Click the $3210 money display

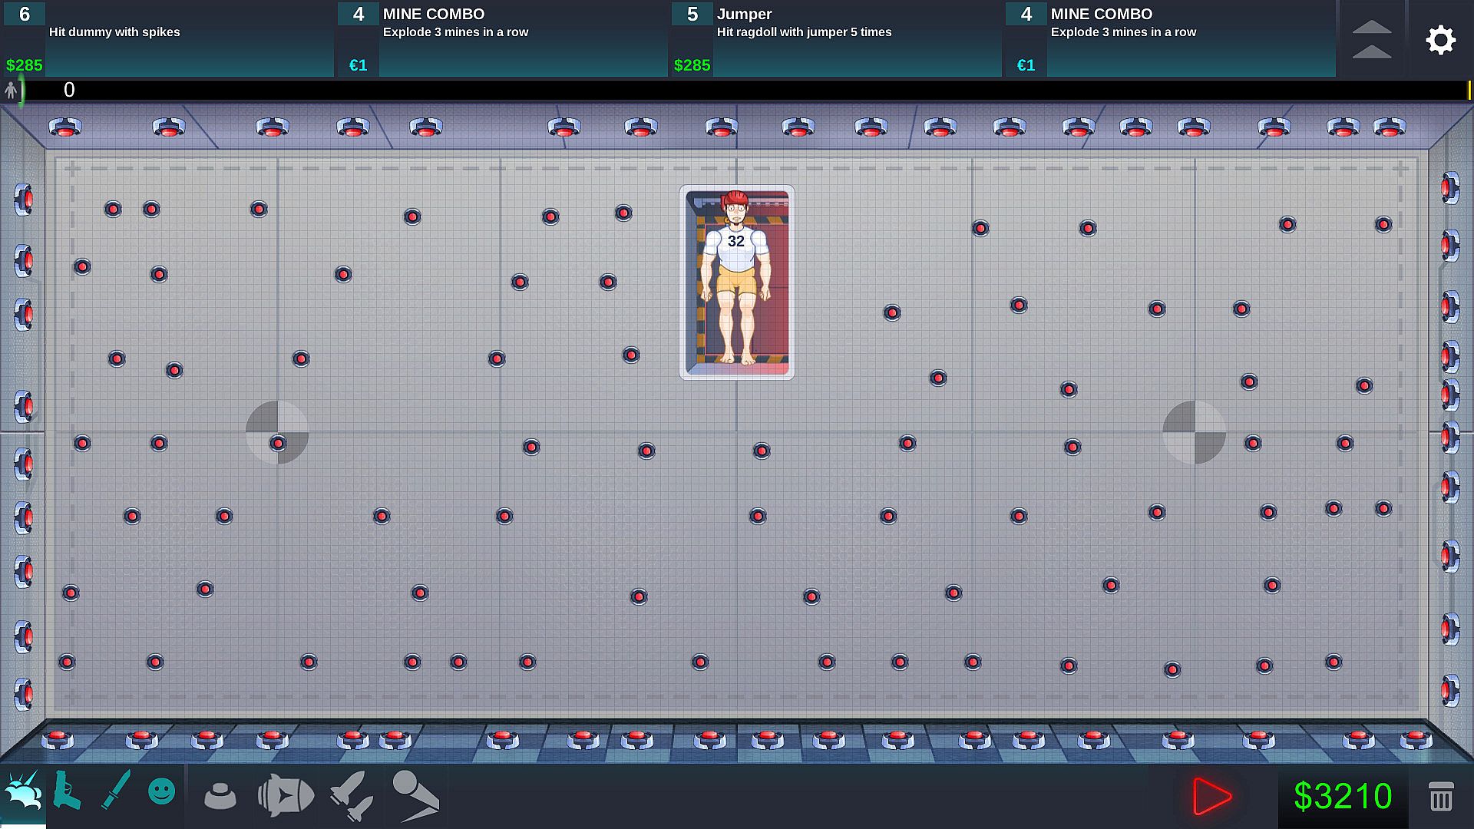(x=1343, y=796)
